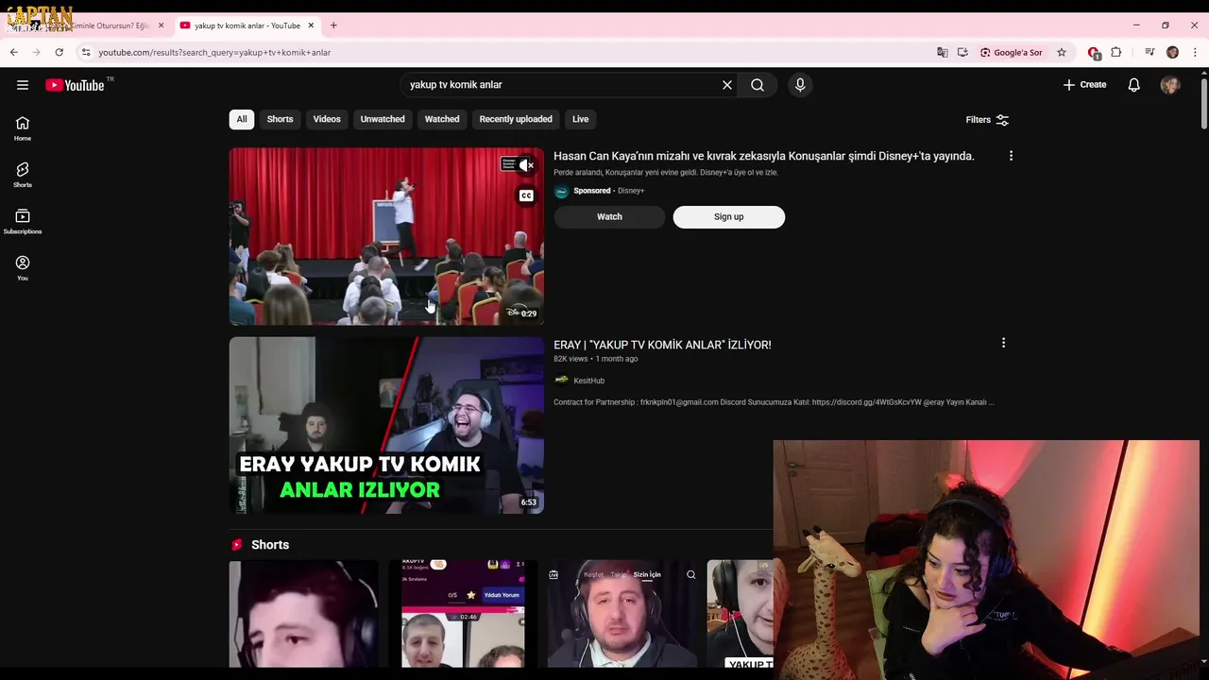
Task: Click the Sponsored Disney+ label
Action: click(608, 191)
